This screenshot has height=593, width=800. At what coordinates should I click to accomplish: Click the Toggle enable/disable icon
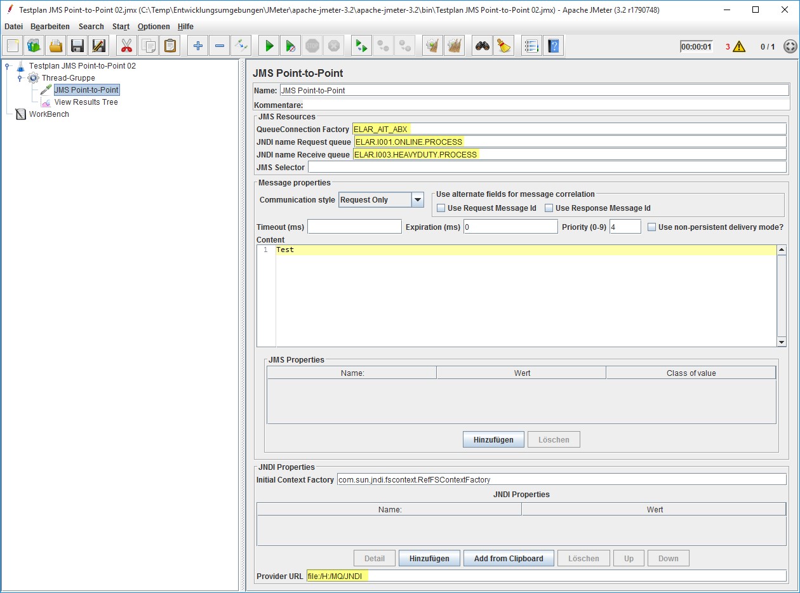[241, 46]
